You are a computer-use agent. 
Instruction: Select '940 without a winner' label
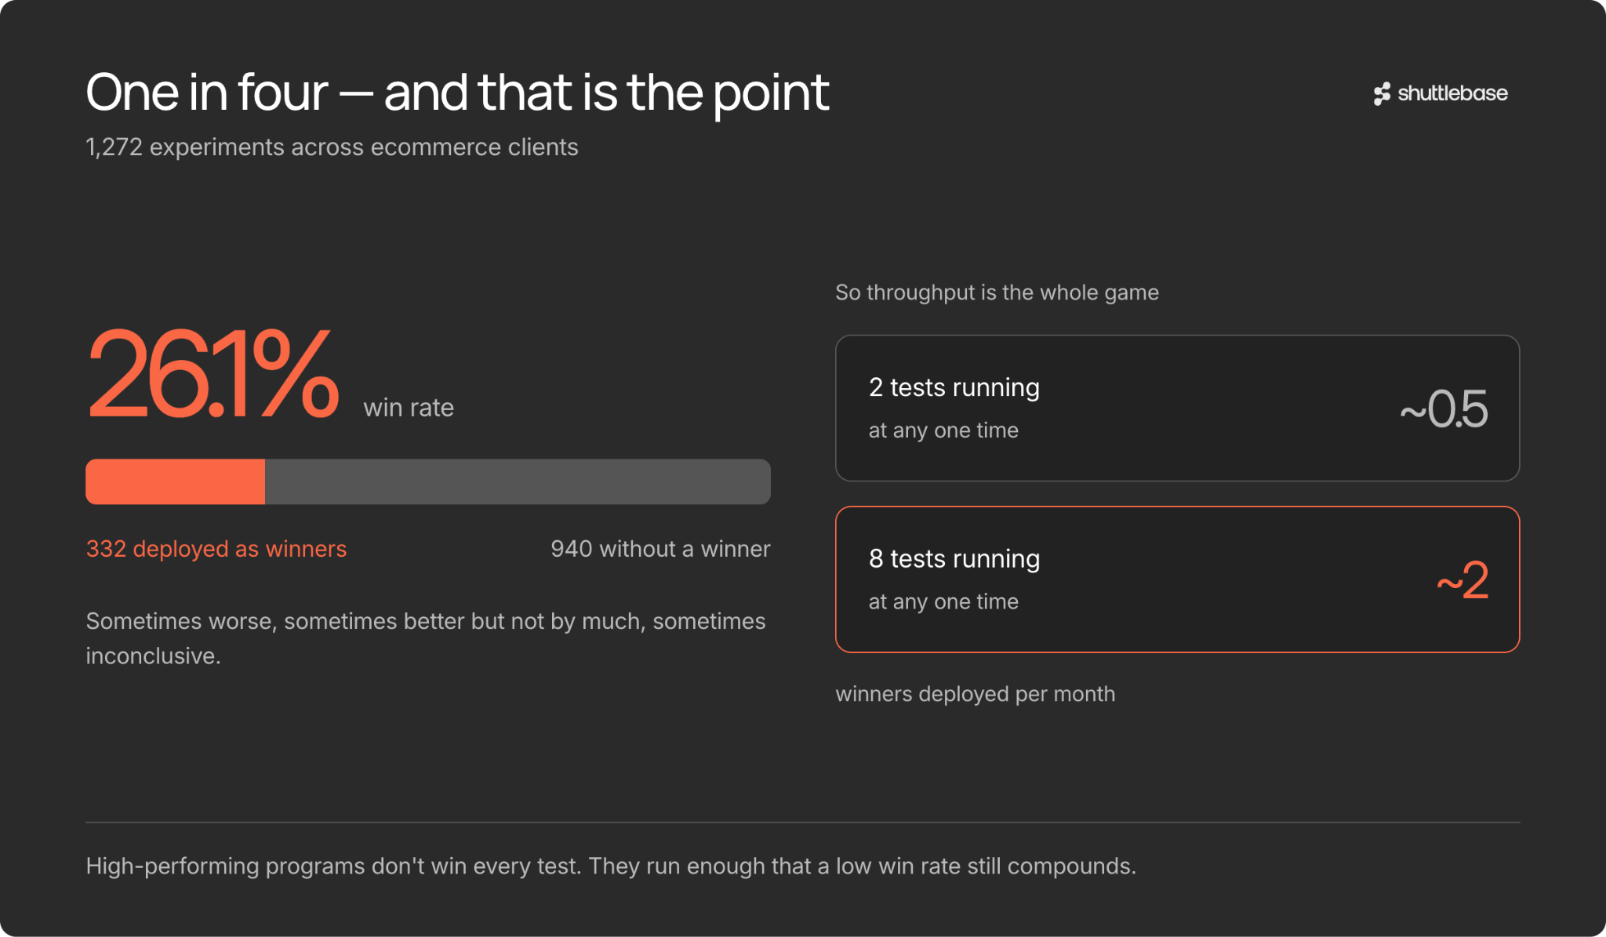point(660,549)
